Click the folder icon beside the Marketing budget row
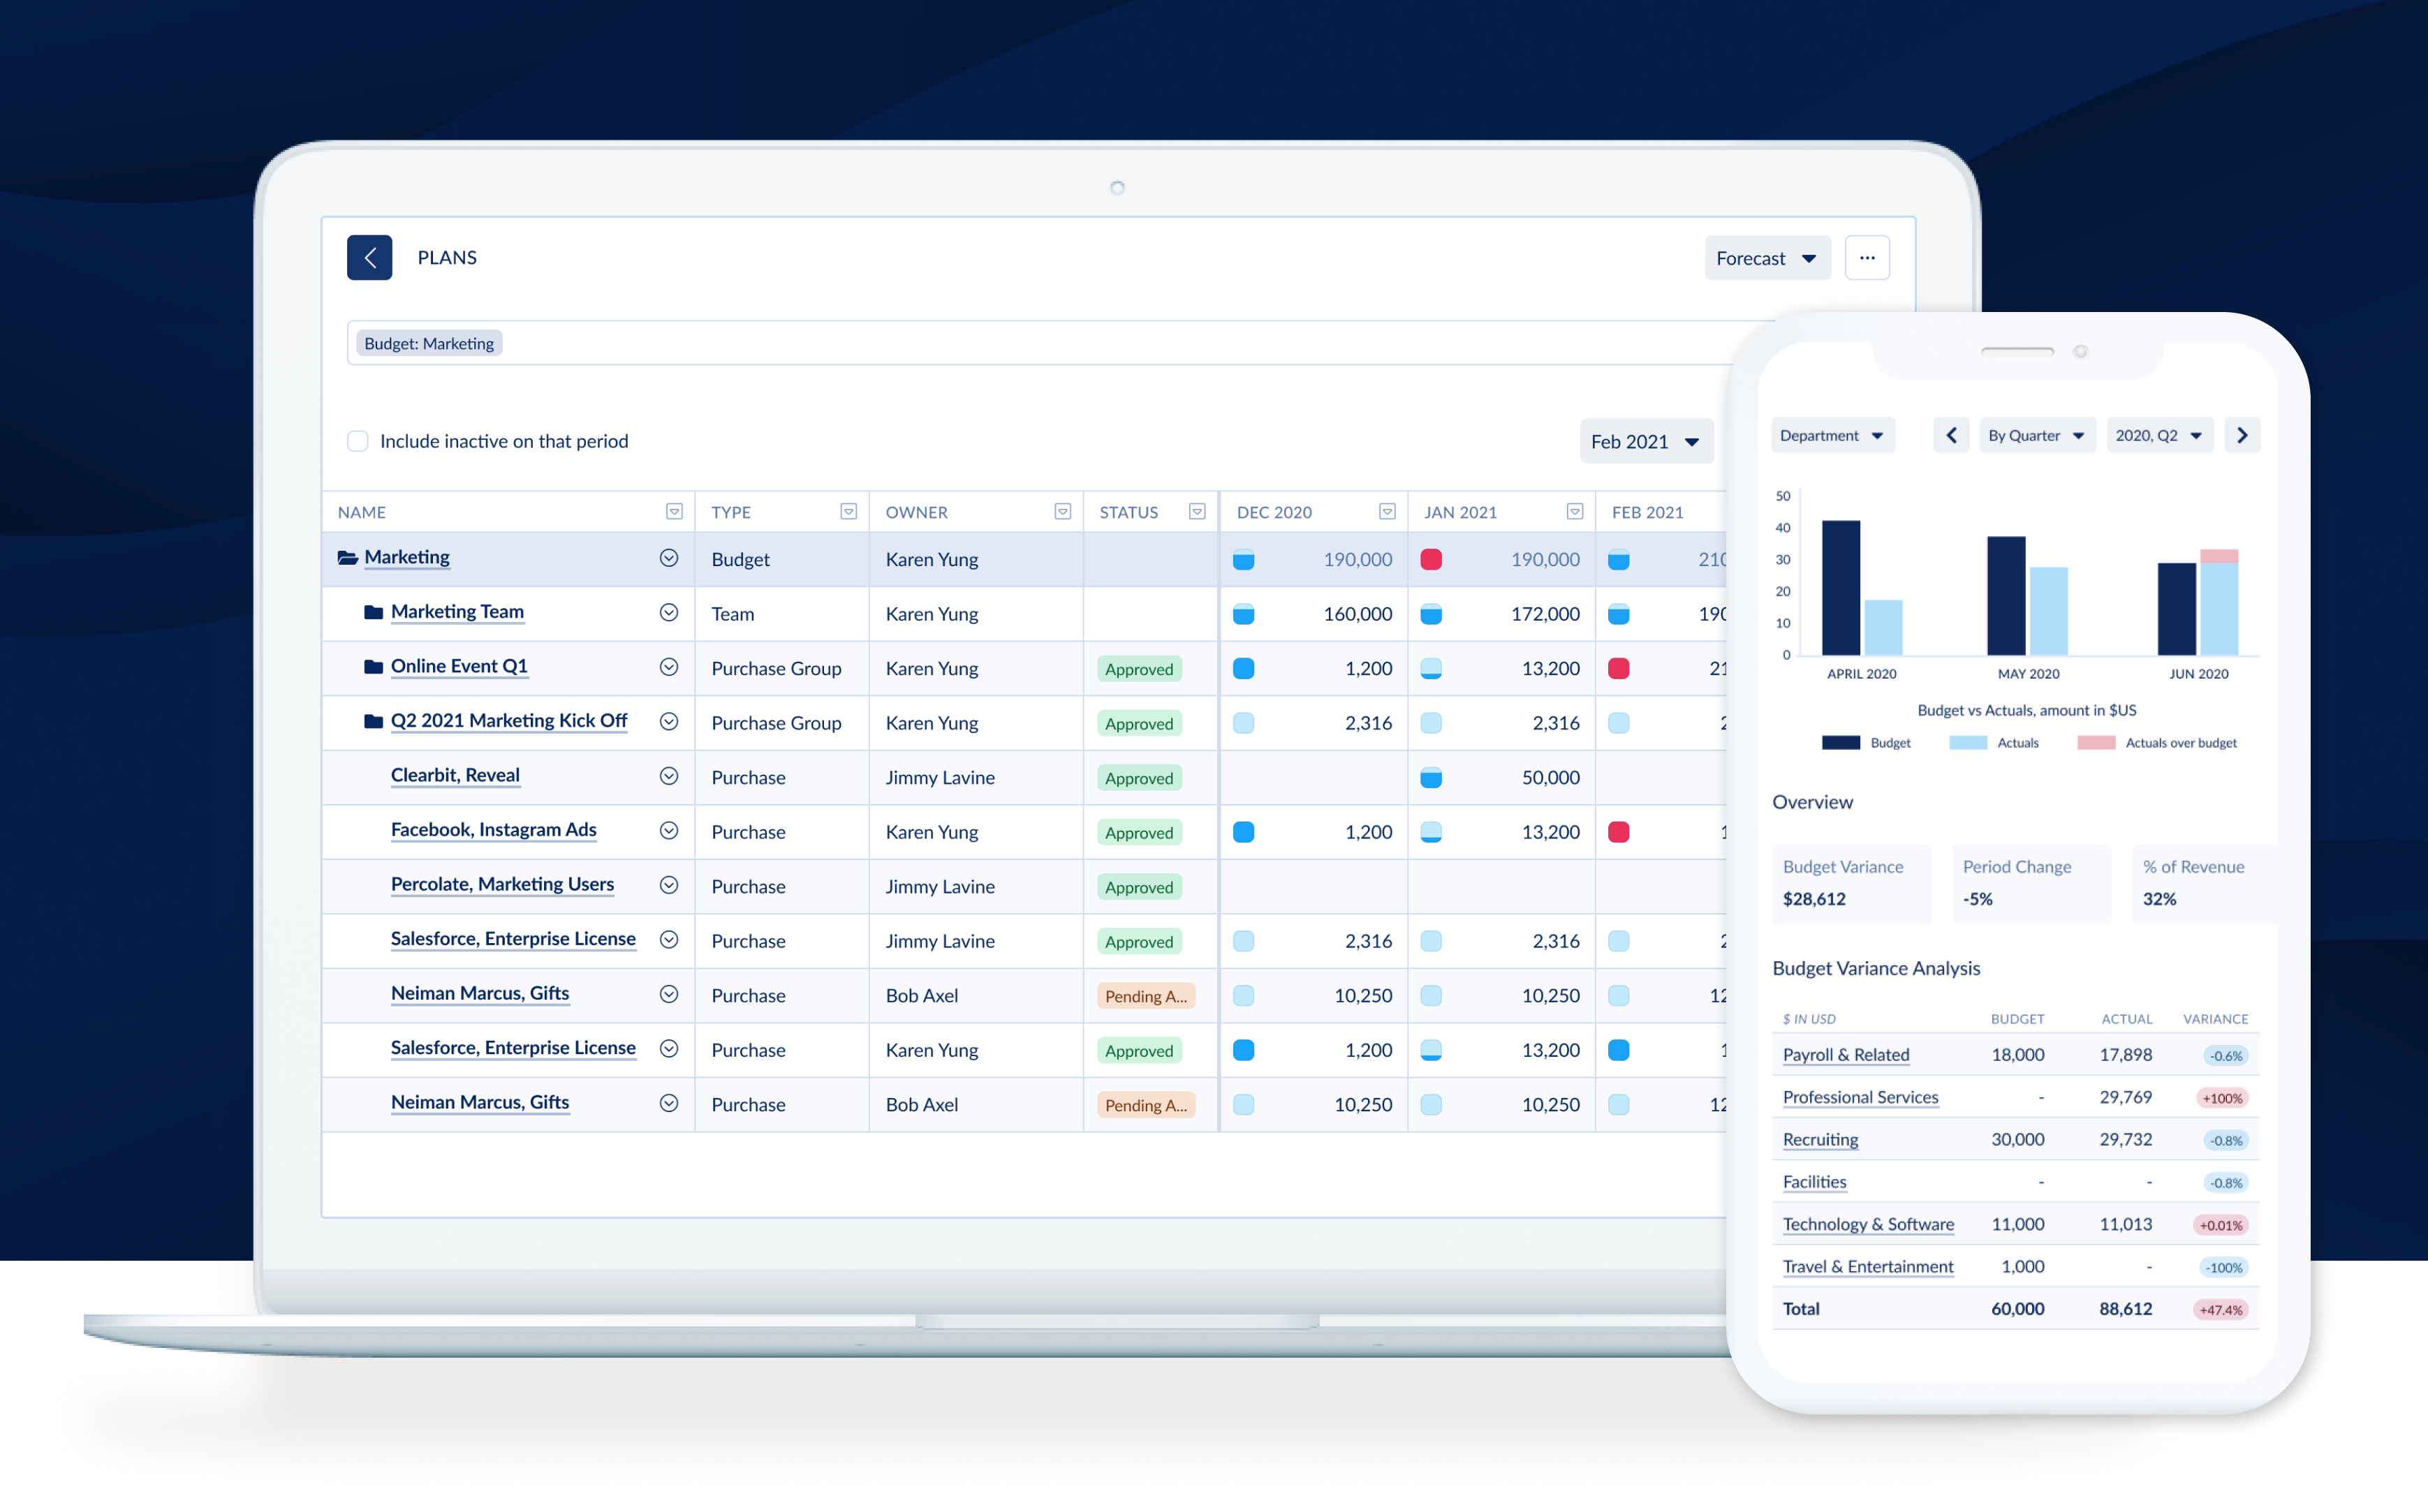Viewport: 2428px width, 1512px height. coord(347,558)
